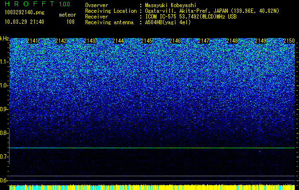Click the 2144 time marker
The image size is (299, 190).
(118, 41)
